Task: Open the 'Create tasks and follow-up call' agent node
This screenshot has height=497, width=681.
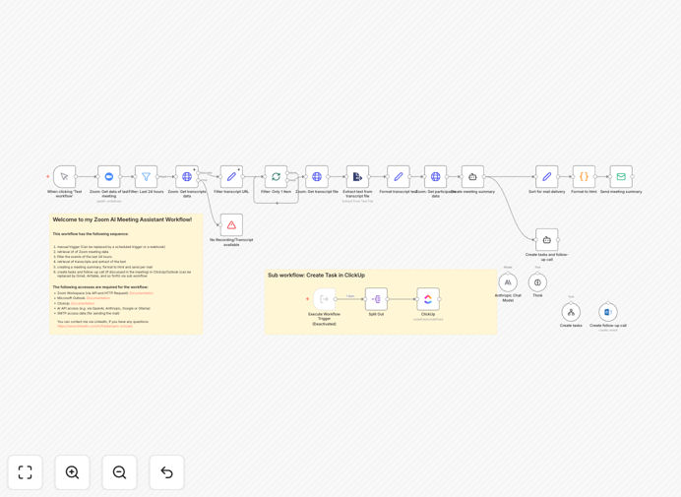Action: point(547,240)
